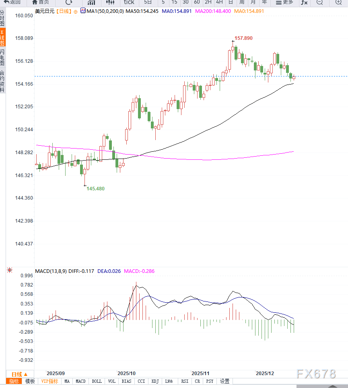Open the fx formula function icon
Image resolution: width=348 pixels, height=388 pixels.
(304, 2)
